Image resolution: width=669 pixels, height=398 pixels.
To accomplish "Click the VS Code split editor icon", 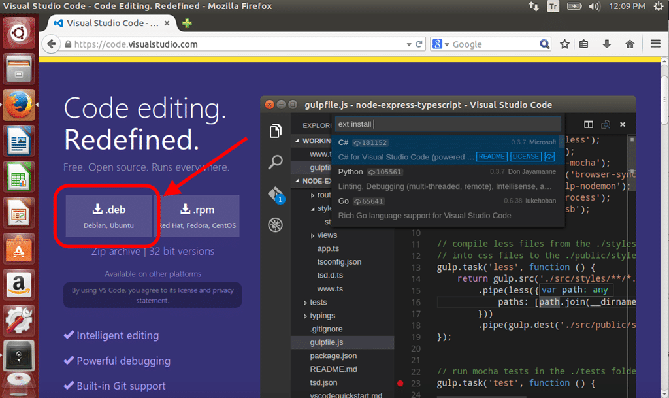I will point(589,124).
